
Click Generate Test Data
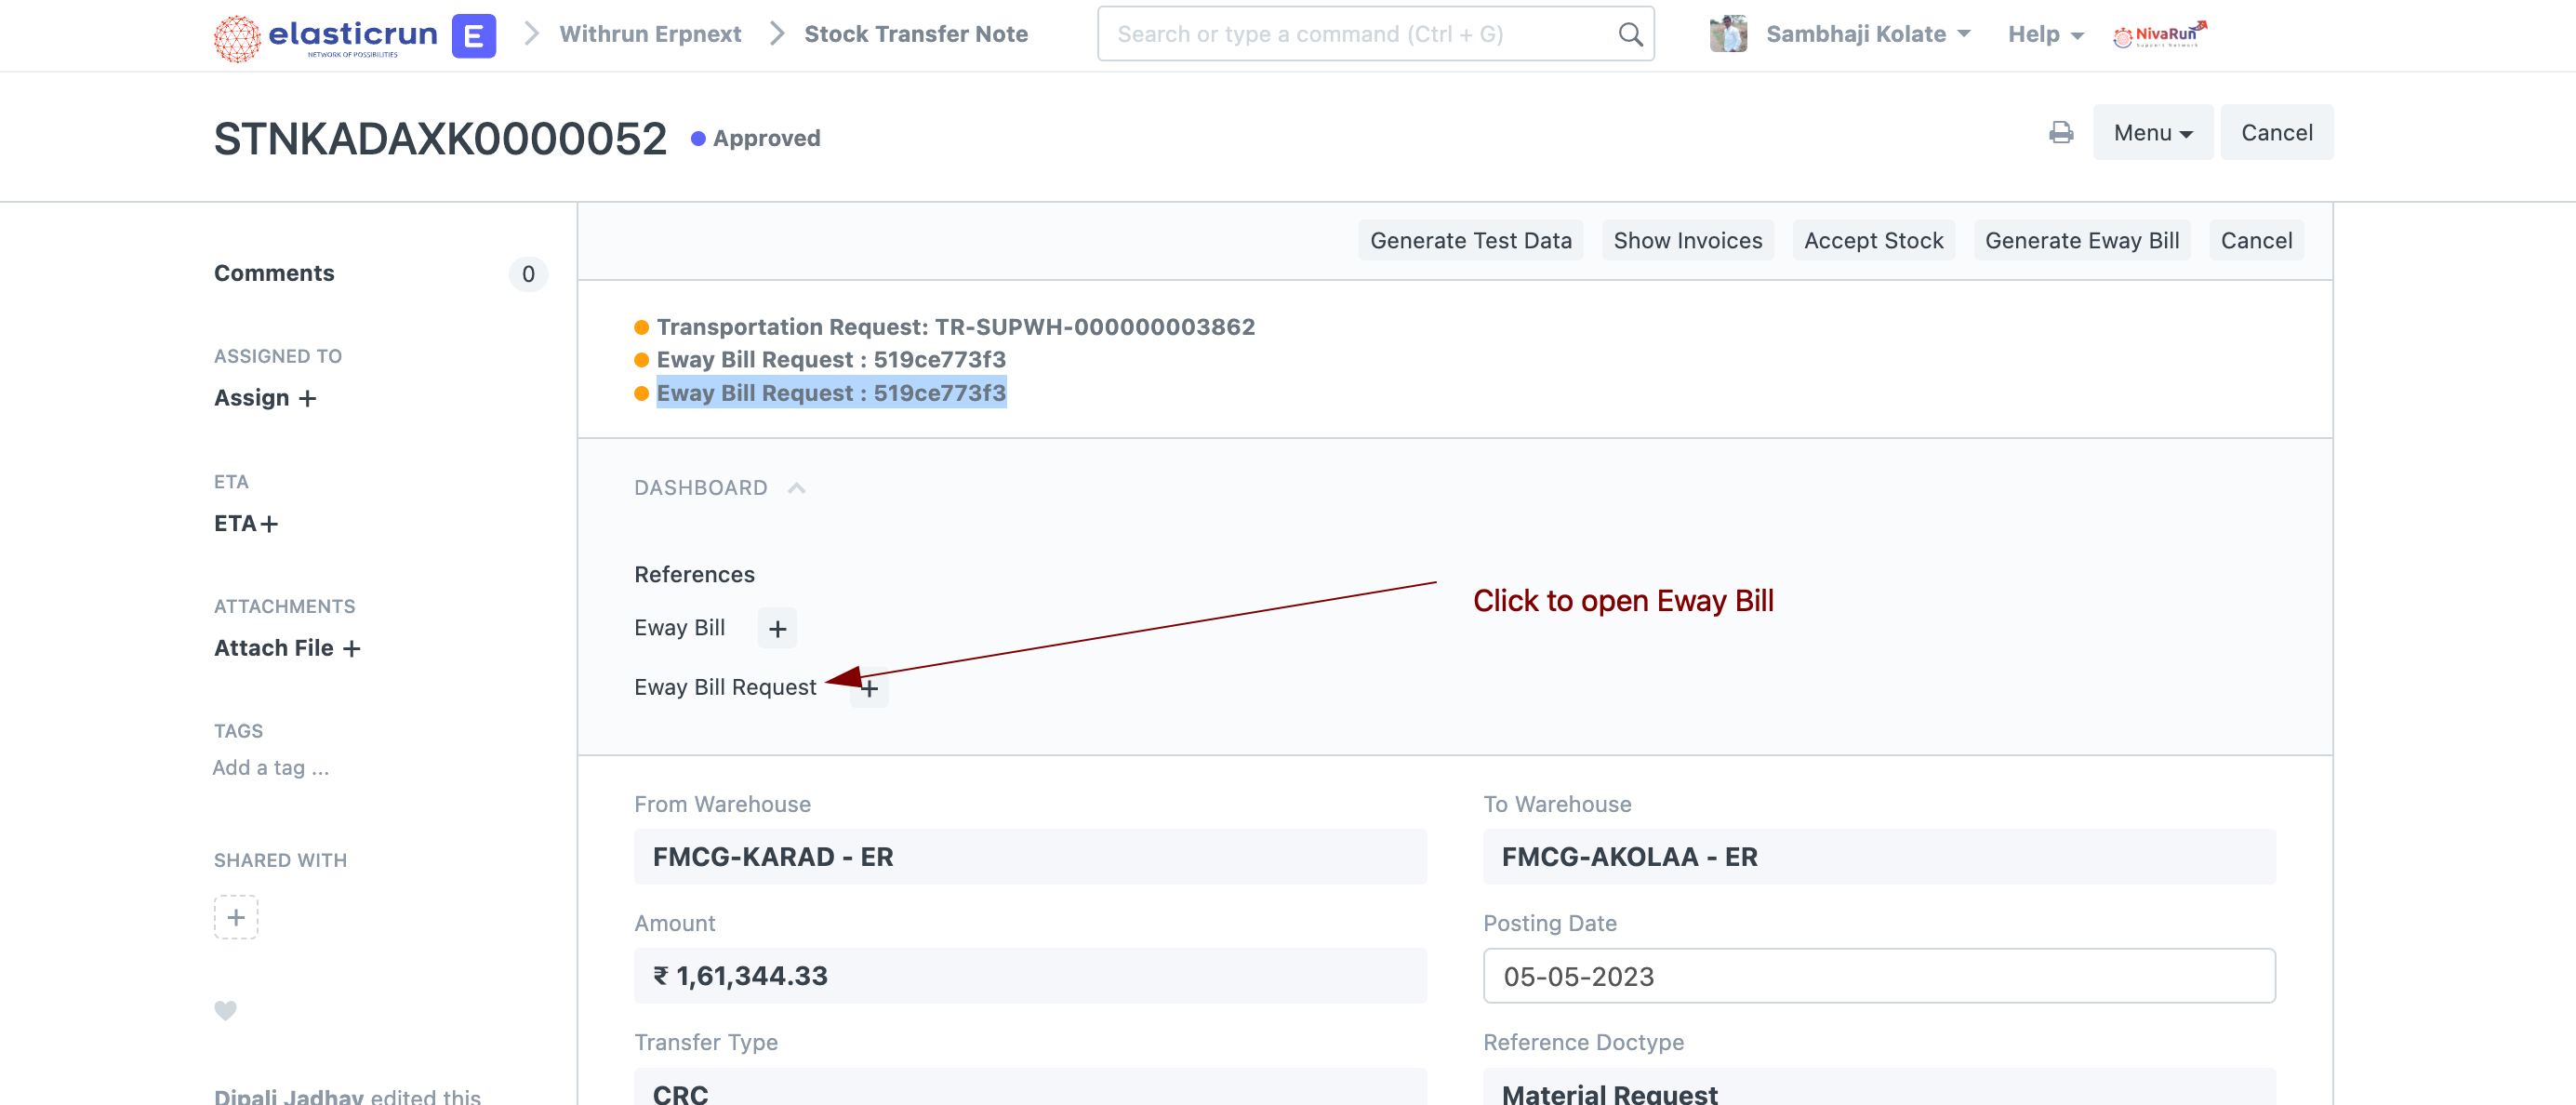click(1471, 241)
